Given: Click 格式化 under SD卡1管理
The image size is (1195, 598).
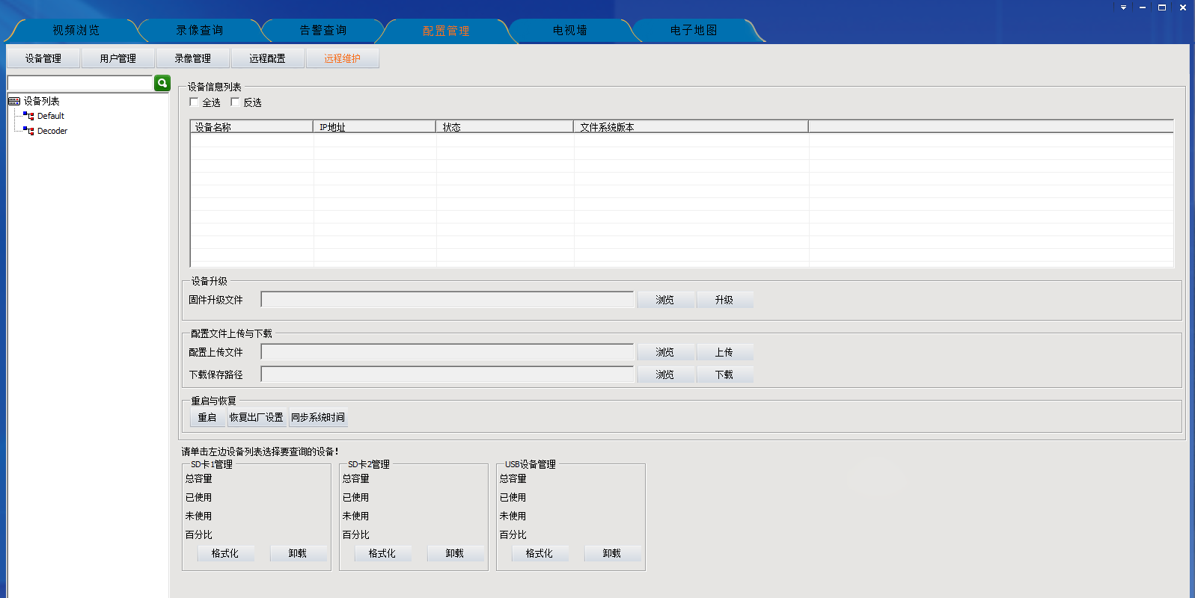Looking at the screenshot, I should click(x=225, y=553).
